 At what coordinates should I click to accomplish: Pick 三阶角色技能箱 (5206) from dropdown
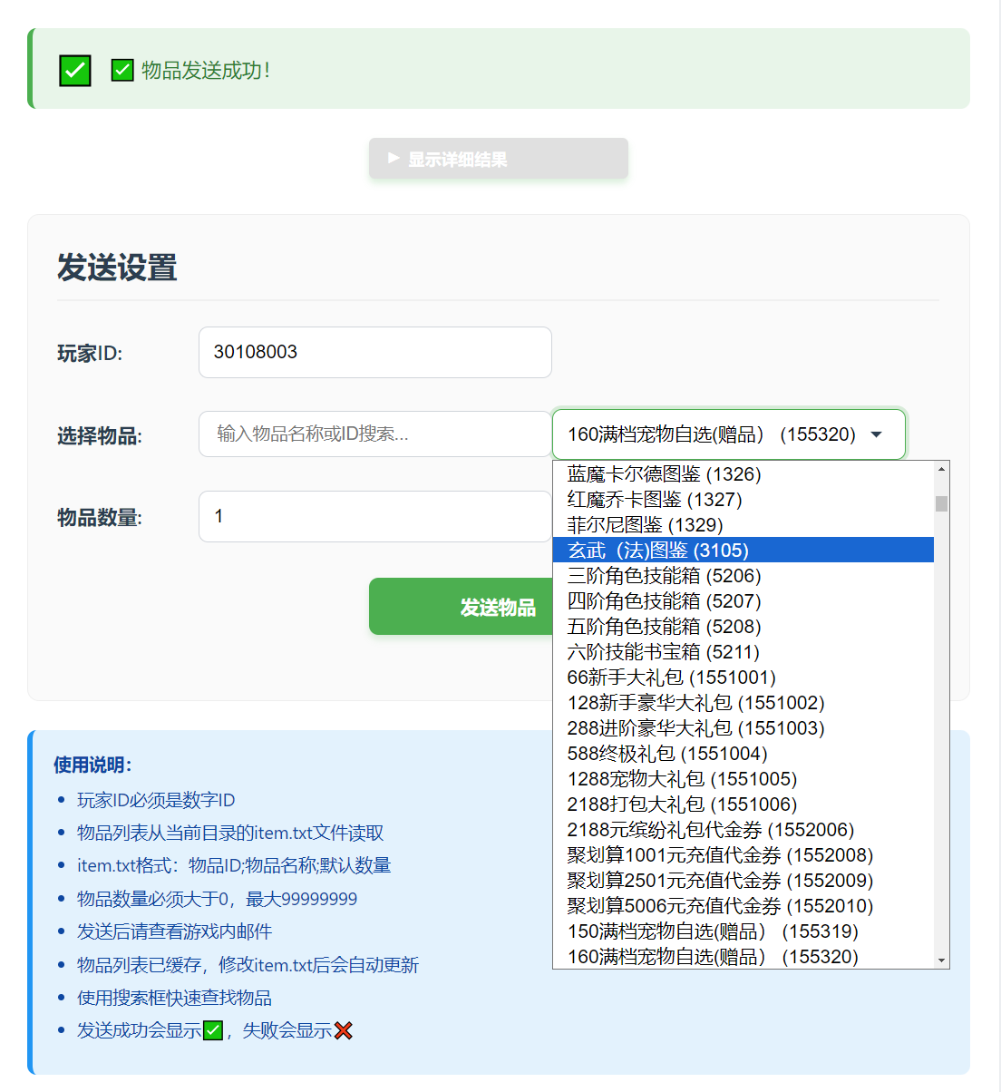(x=664, y=576)
